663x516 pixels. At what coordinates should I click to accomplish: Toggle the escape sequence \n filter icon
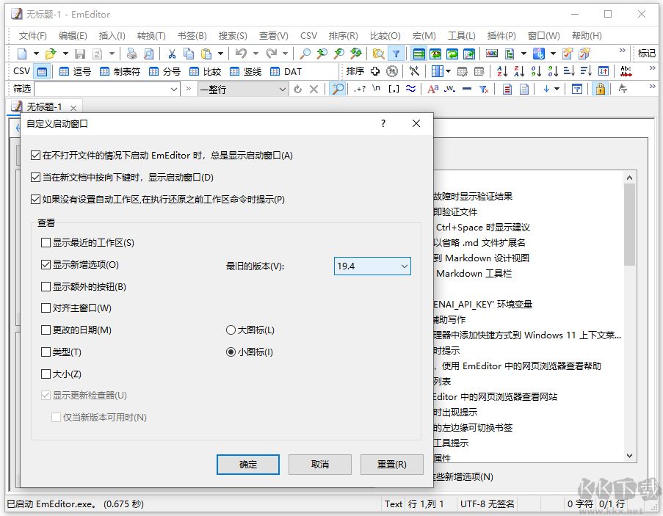click(x=377, y=89)
